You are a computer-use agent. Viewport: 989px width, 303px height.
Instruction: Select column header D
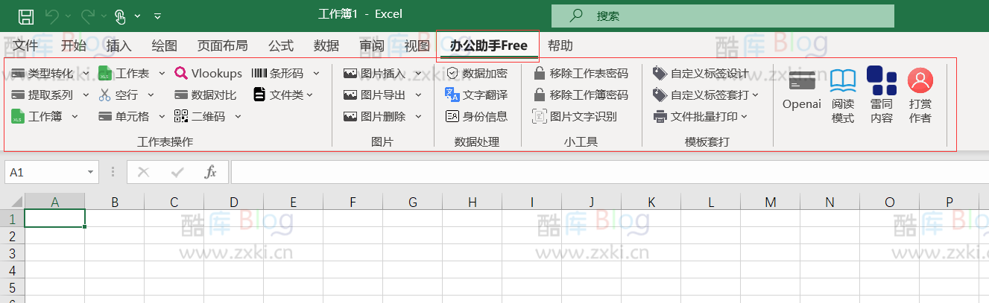pos(234,202)
